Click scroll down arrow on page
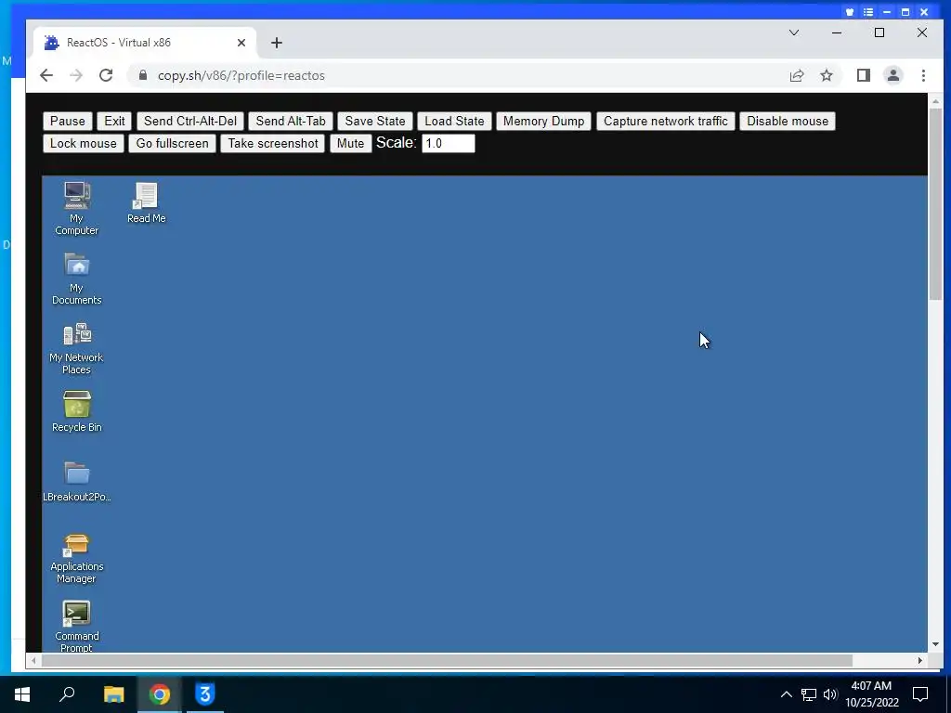 click(x=935, y=644)
